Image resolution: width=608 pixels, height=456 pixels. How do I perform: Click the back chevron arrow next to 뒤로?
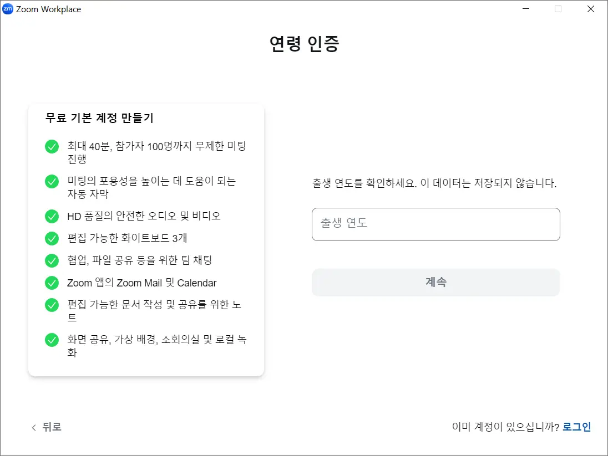[33, 427]
